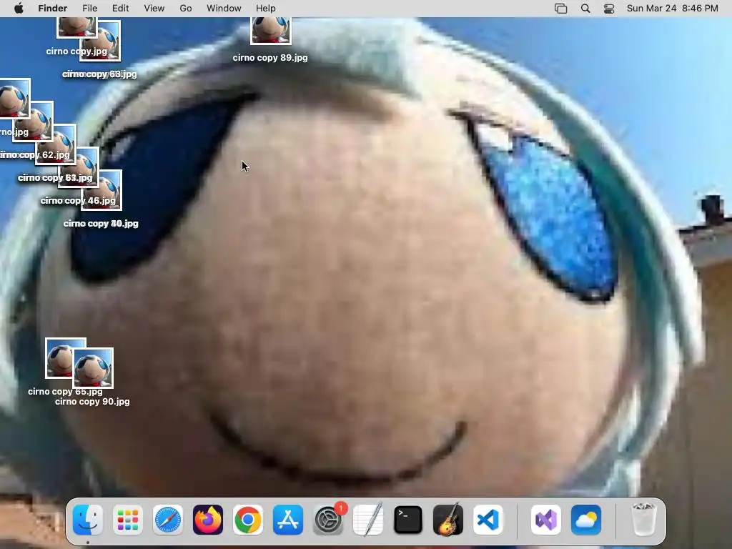Open the File menu

89,9
